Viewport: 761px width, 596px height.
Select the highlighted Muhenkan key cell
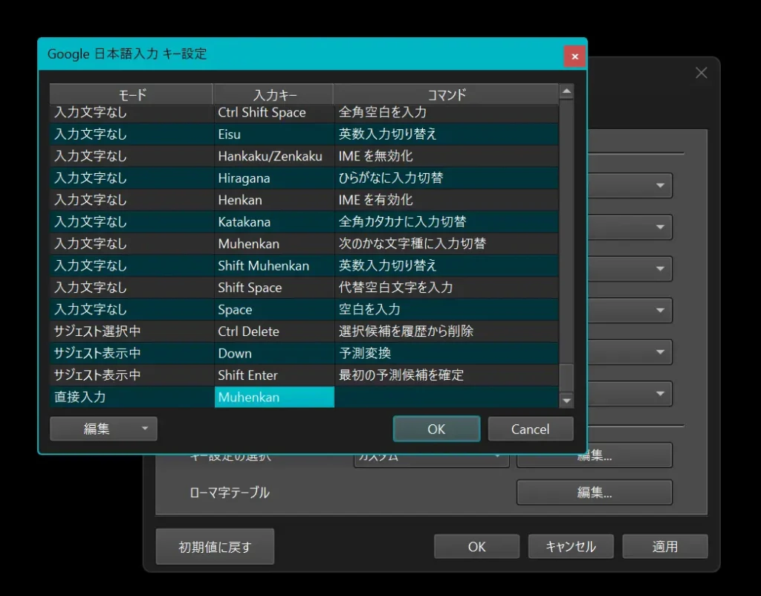pyautogui.click(x=274, y=397)
